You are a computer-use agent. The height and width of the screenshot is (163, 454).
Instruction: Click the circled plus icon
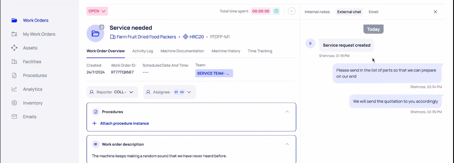tap(292, 11)
